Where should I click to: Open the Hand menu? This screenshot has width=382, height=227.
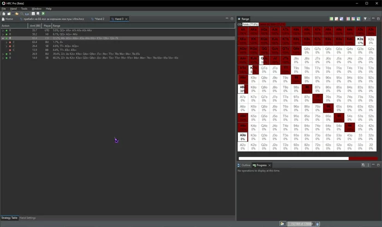pos(14,9)
